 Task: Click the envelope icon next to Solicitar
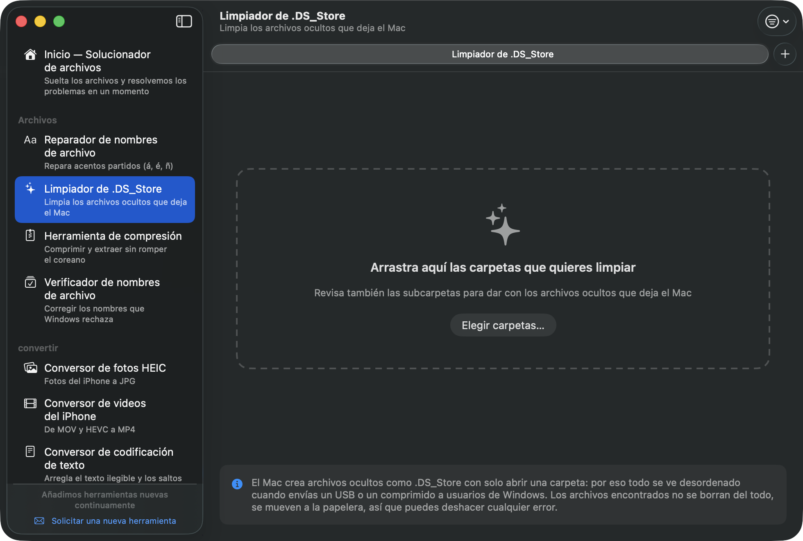click(x=39, y=521)
